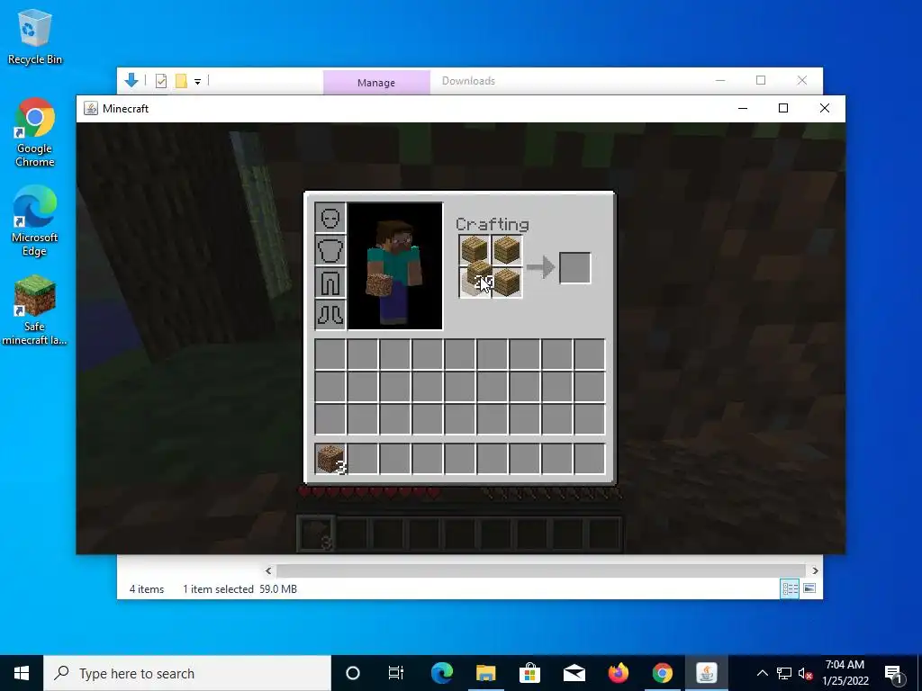922x691 pixels.
Task: Switch to Java Minecraft taskbar item
Action: 706,673
